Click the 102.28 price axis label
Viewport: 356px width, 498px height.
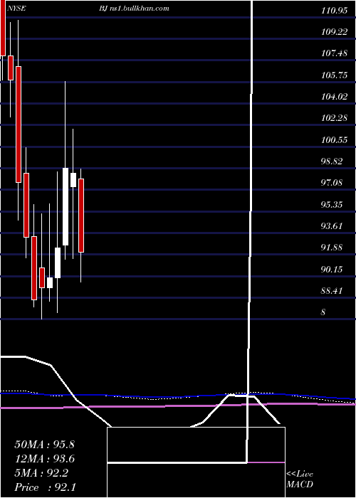coord(334,118)
